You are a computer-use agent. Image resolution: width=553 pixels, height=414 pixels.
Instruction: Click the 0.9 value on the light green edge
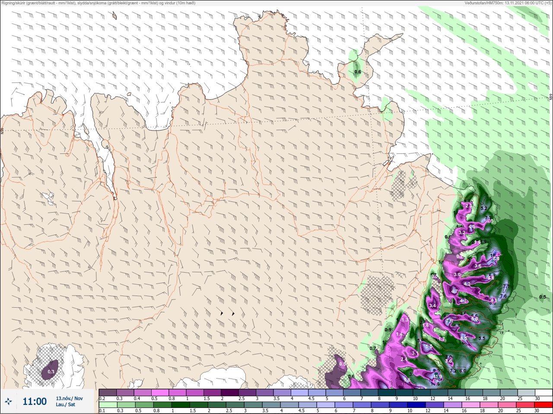pyautogui.click(x=388, y=330)
